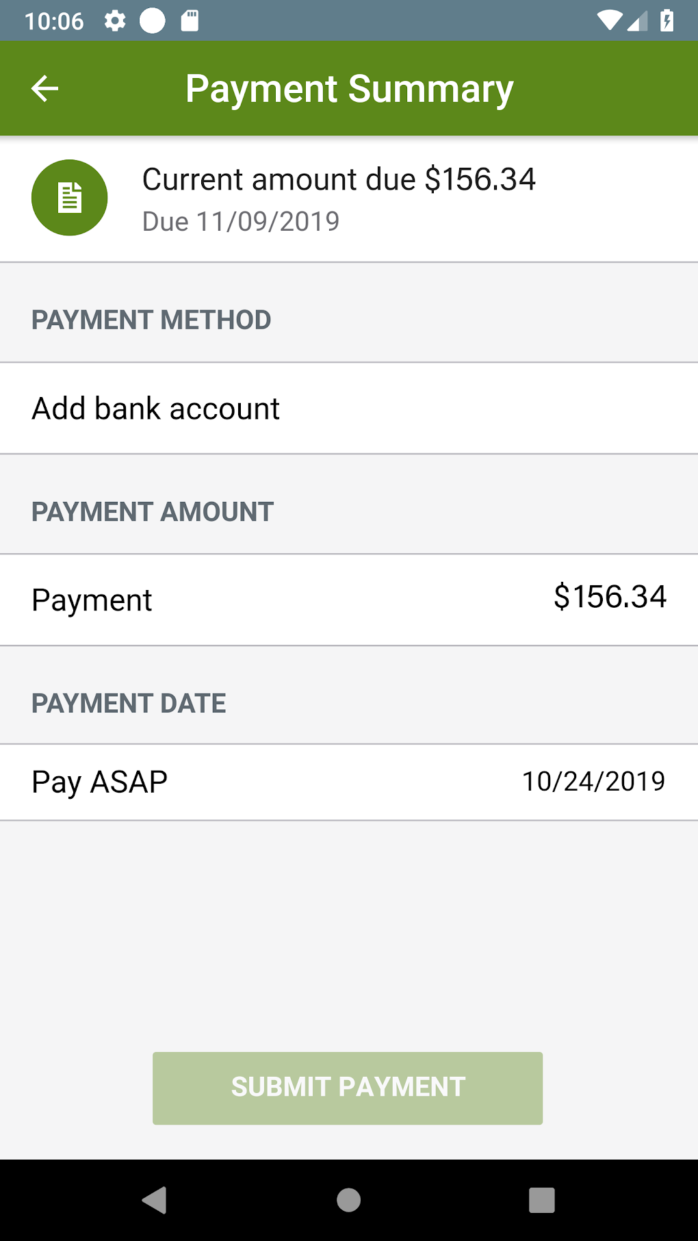The width and height of the screenshot is (698, 1241).
Task: Open the Pay ASAP date option
Action: [100, 782]
